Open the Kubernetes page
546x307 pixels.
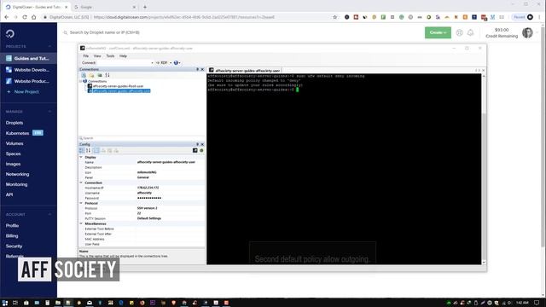click(x=17, y=133)
